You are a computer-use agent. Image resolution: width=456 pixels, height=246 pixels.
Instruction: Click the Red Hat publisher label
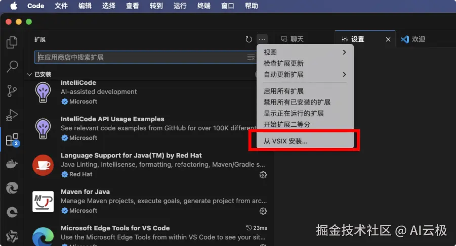point(80,174)
